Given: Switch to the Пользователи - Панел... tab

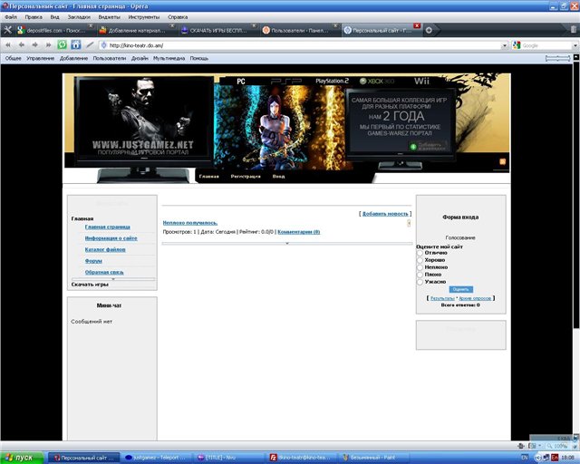Looking at the screenshot, I should coord(299,30).
